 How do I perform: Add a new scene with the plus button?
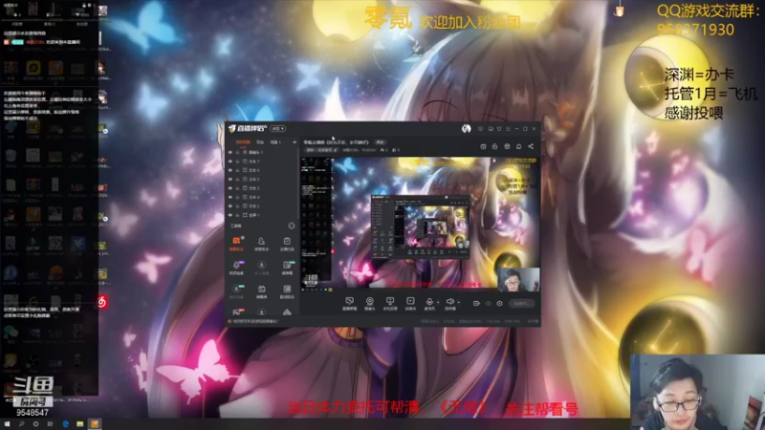pyautogui.click(x=295, y=141)
